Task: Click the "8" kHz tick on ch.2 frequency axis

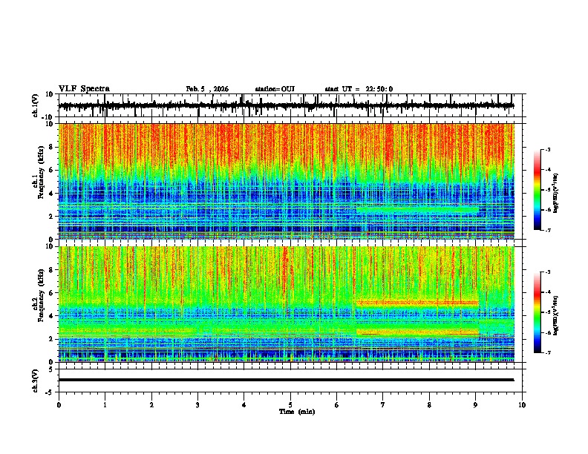Action: click(x=53, y=270)
